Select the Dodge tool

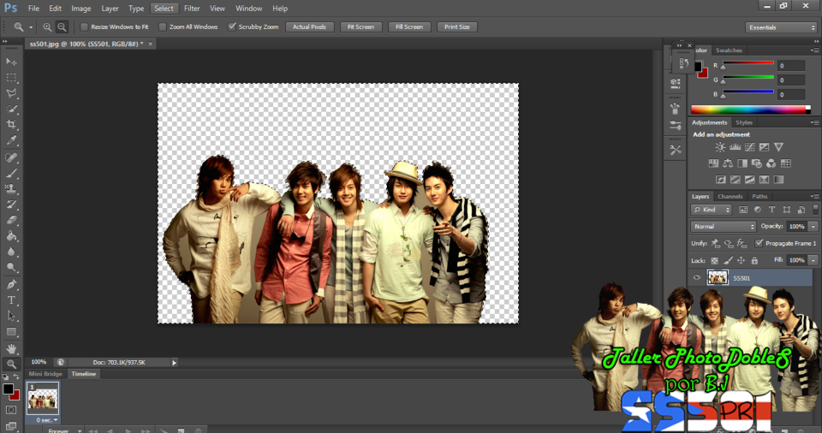coord(11,267)
